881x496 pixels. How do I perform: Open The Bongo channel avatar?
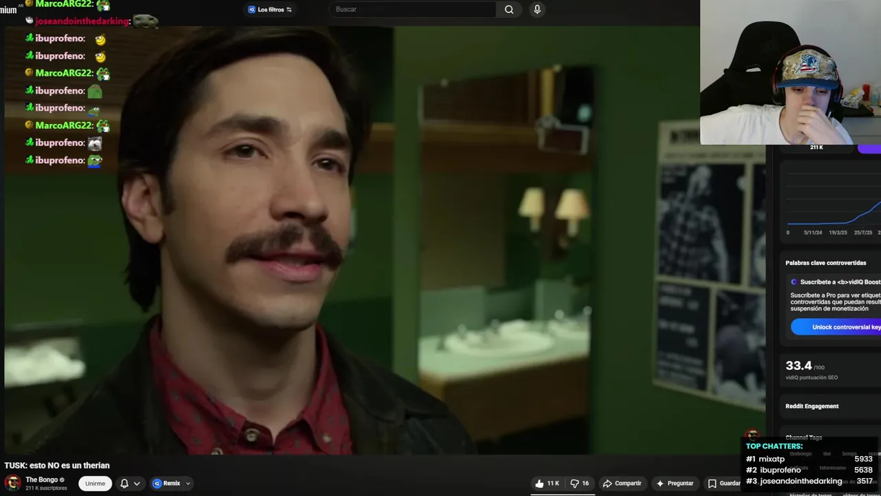[x=12, y=483]
